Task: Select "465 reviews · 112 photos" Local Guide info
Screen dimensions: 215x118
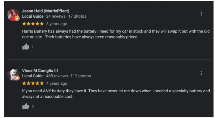Action: tap(68, 76)
